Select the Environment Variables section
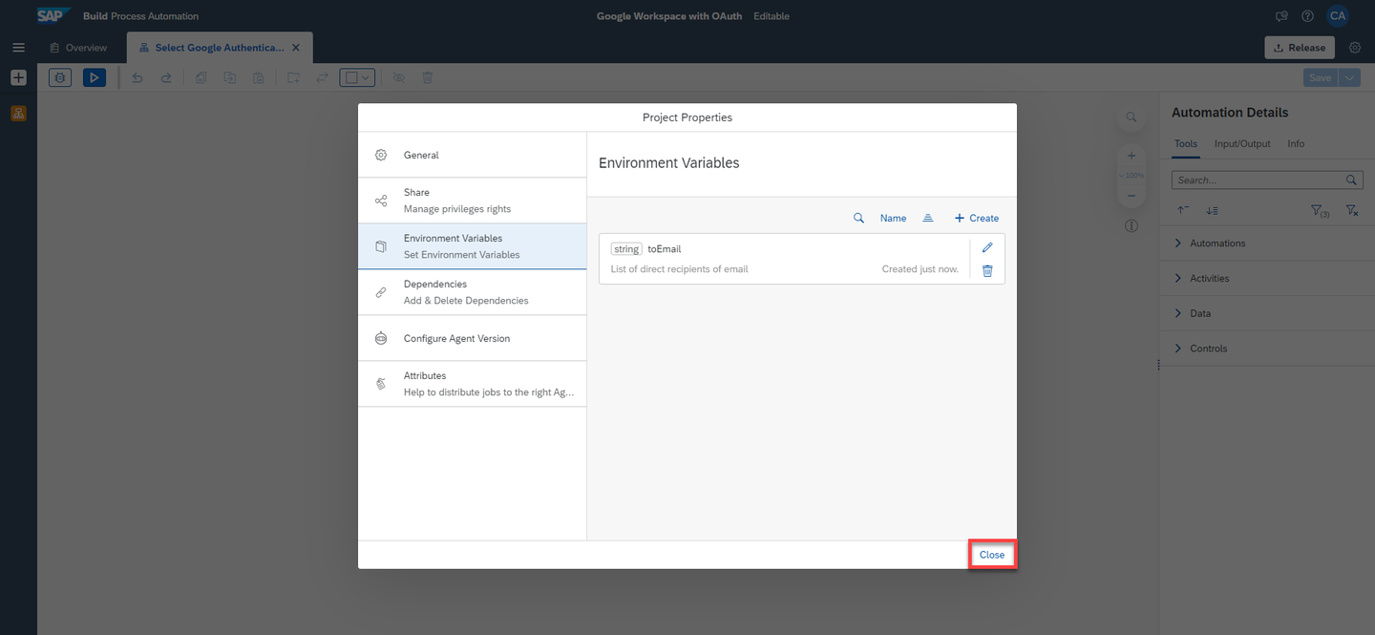The height and width of the screenshot is (635, 1375). (473, 246)
